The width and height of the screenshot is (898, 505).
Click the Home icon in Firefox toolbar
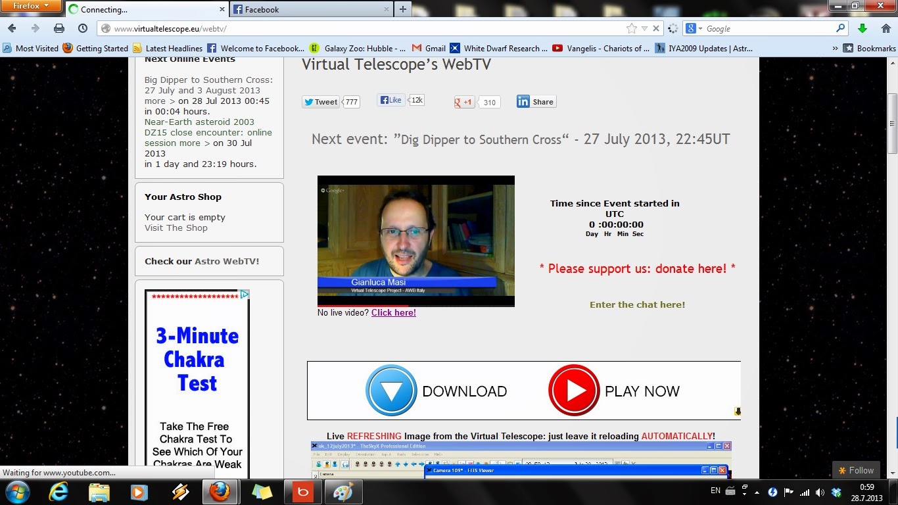[885, 28]
